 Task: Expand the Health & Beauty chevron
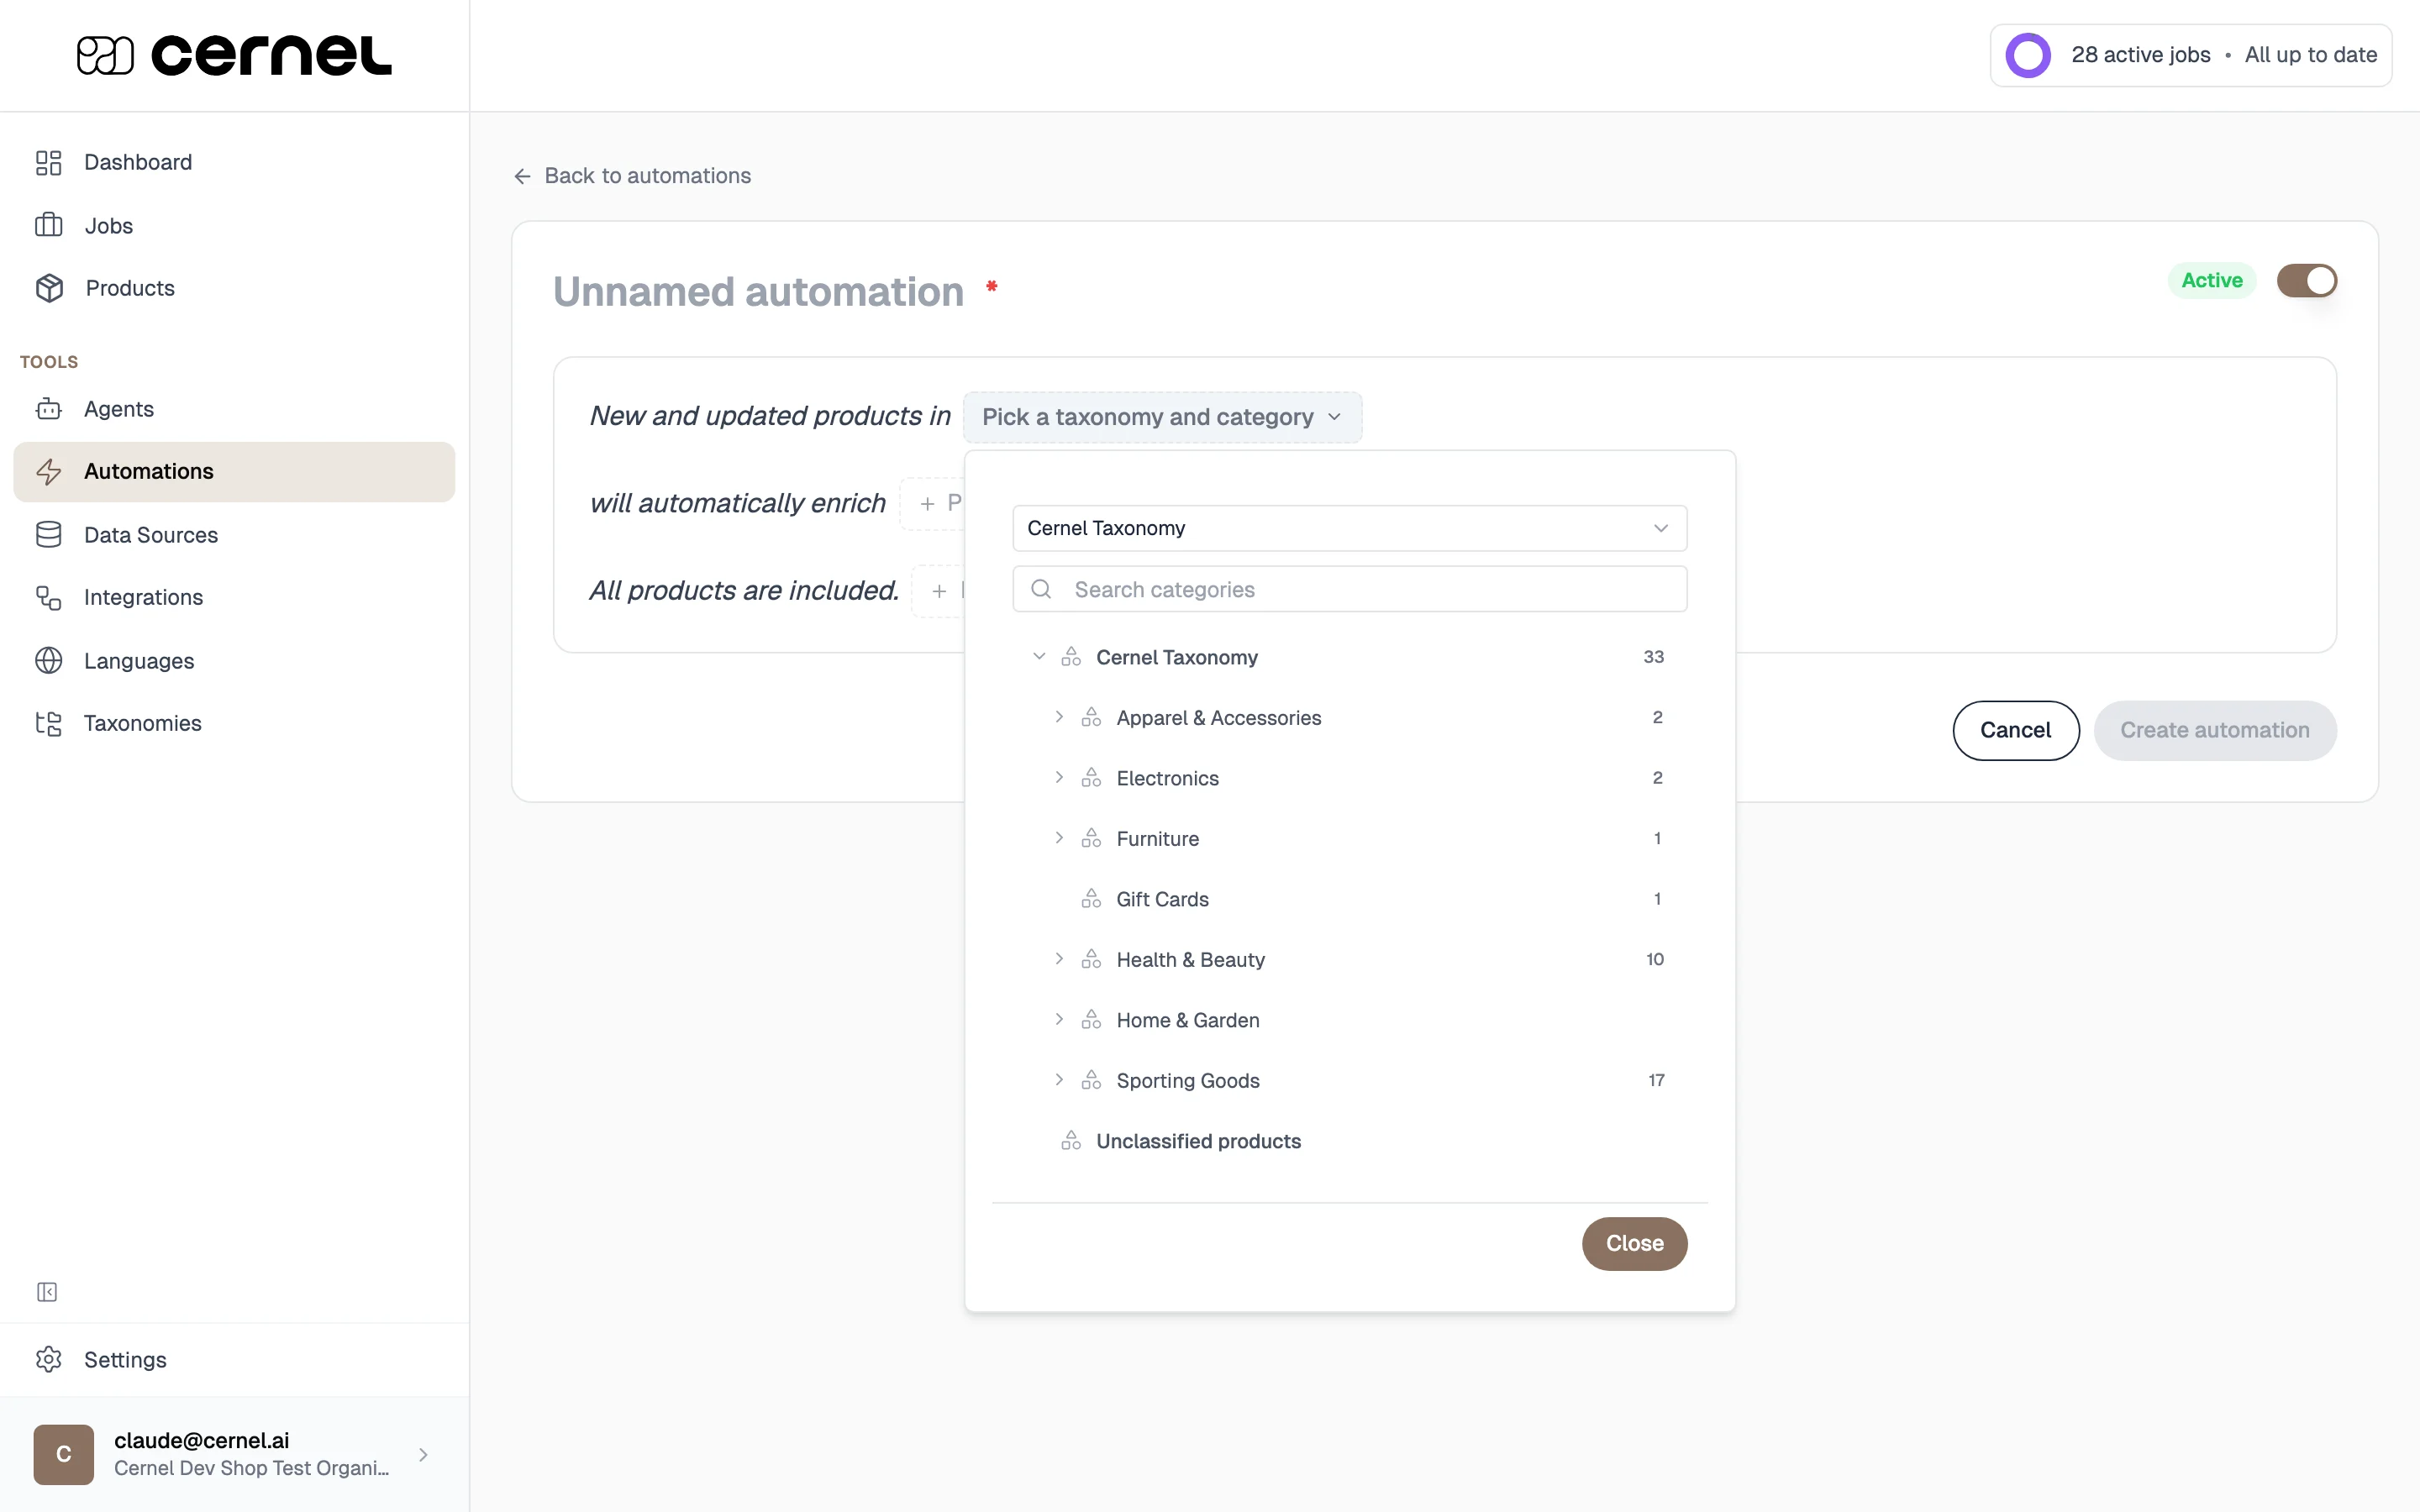[x=1059, y=959]
